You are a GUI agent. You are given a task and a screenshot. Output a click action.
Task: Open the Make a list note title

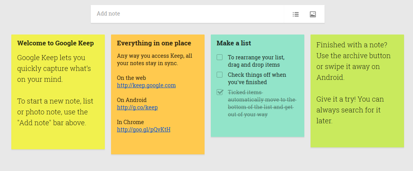[234, 43]
